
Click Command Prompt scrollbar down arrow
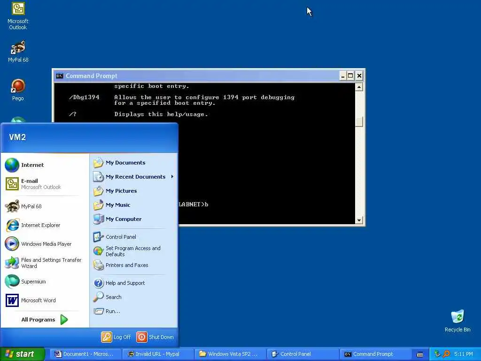359,220
